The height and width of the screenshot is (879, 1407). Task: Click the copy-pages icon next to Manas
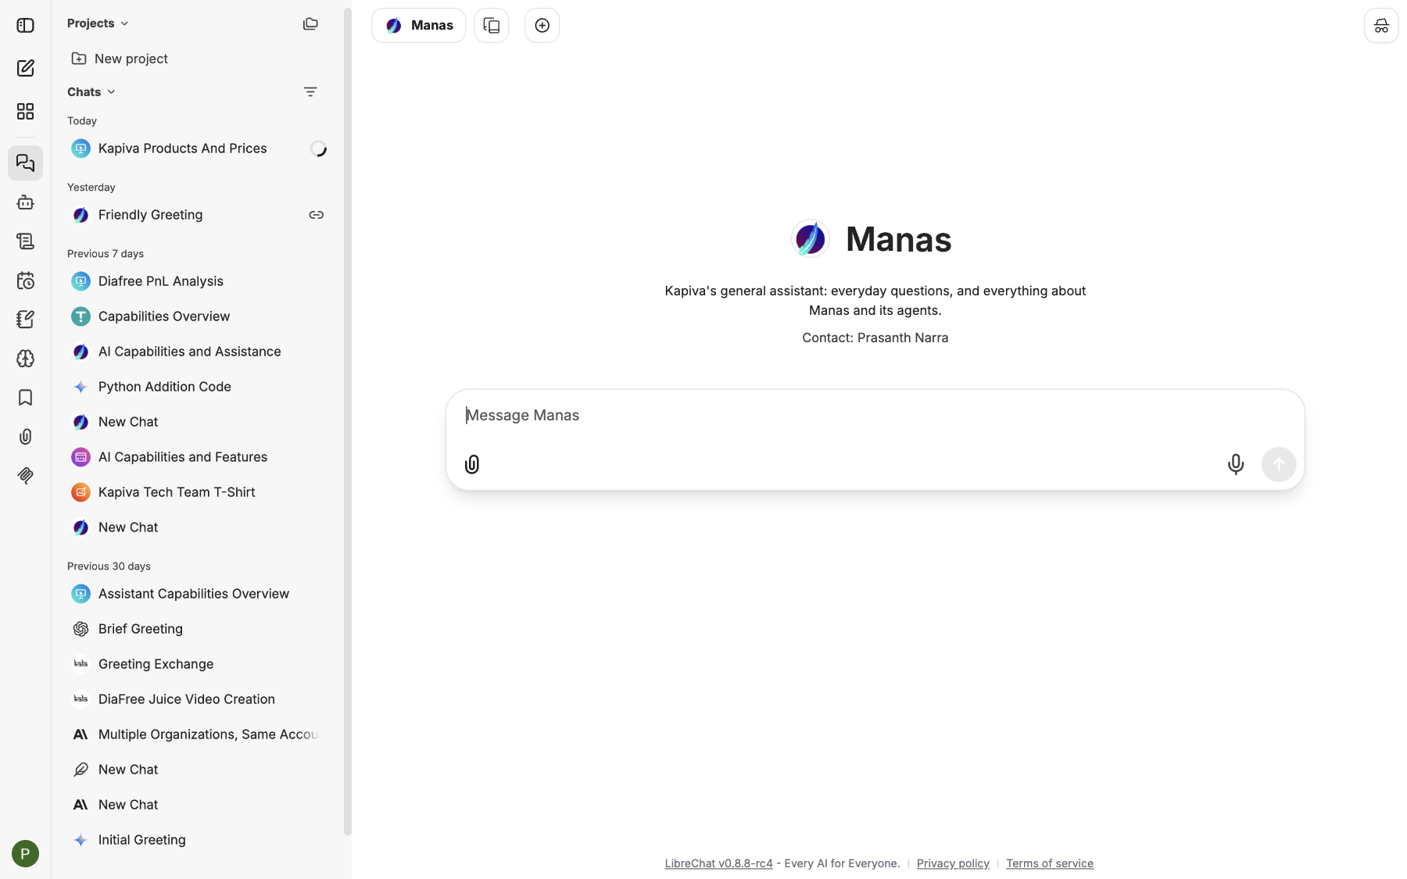[492, 26]
